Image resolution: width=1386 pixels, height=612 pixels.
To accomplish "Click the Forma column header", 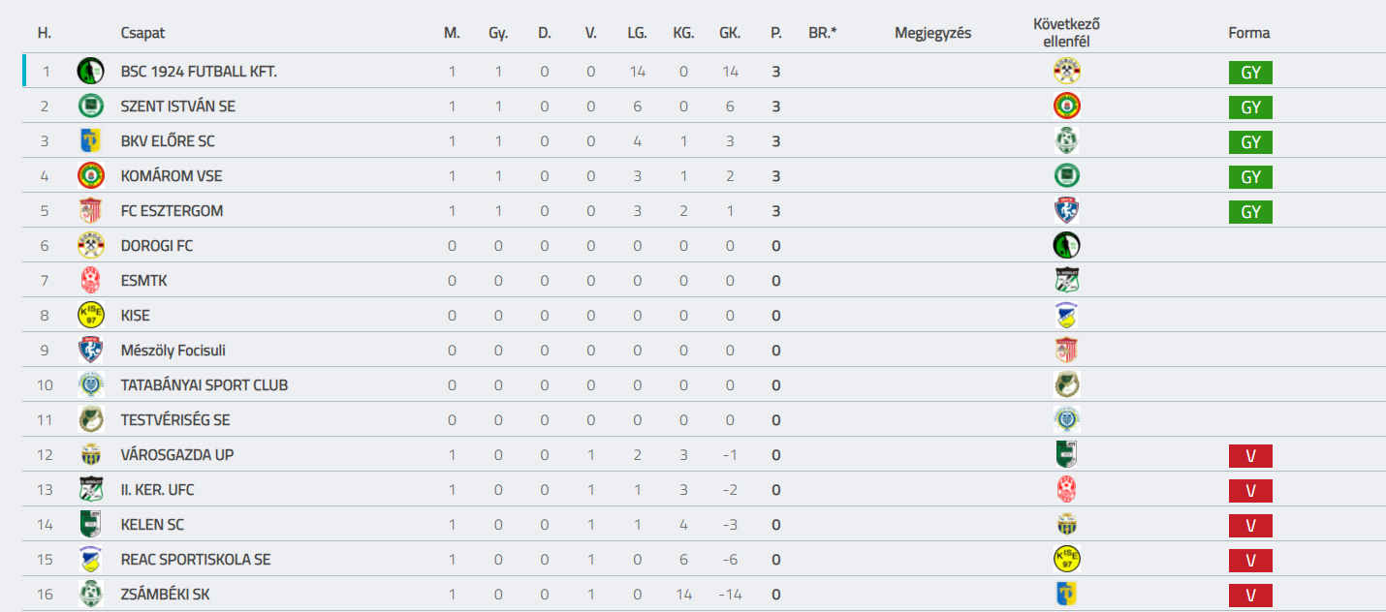I will tap(1249, 33).
